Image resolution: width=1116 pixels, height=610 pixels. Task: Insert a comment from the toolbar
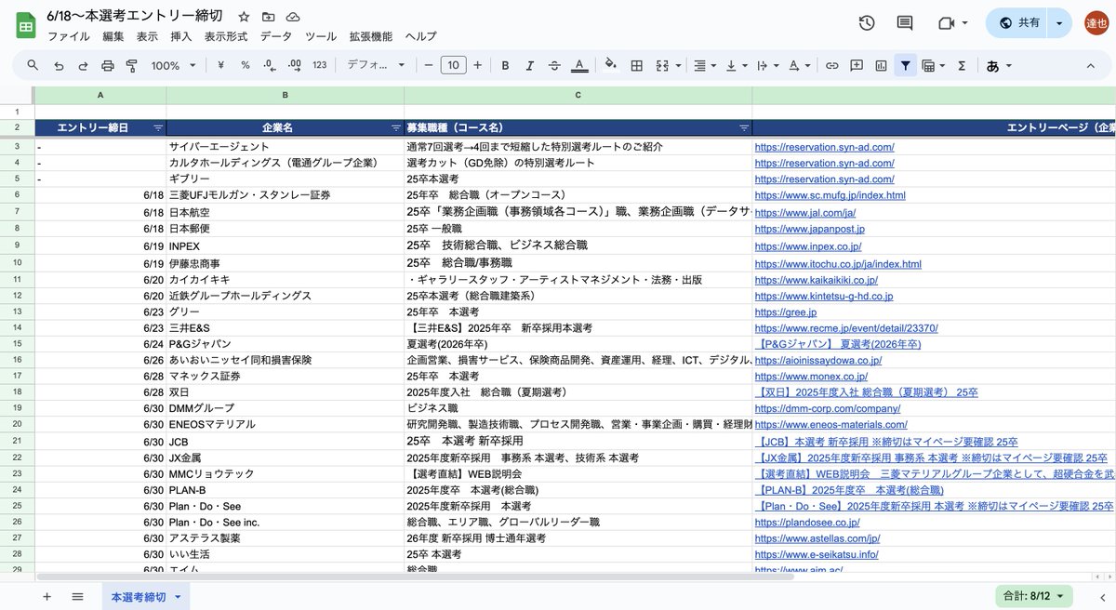click(x=857, y=65)
